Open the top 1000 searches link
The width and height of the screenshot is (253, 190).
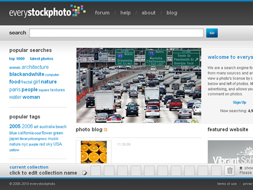[17, 59]
